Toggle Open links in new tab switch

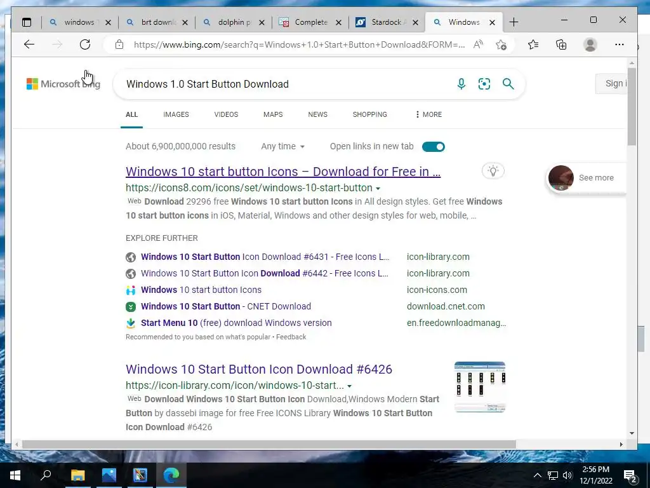433,147
